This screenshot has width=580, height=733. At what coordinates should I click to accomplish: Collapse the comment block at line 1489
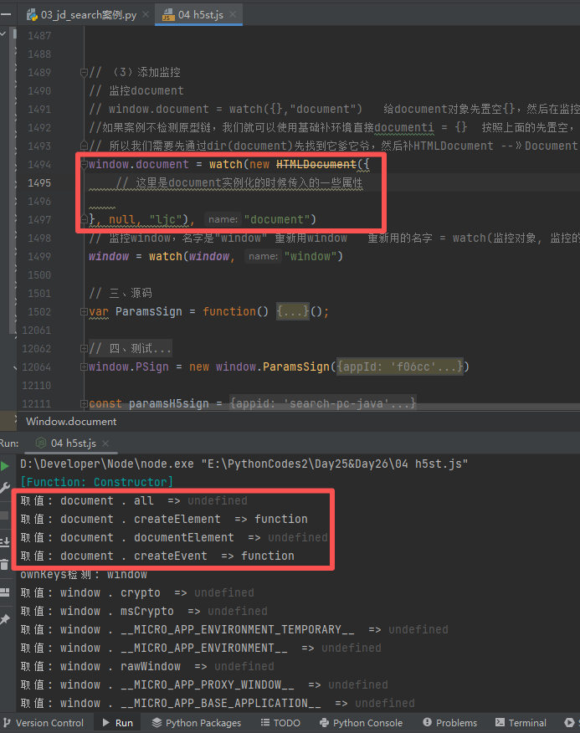click(x=84, y=73)
